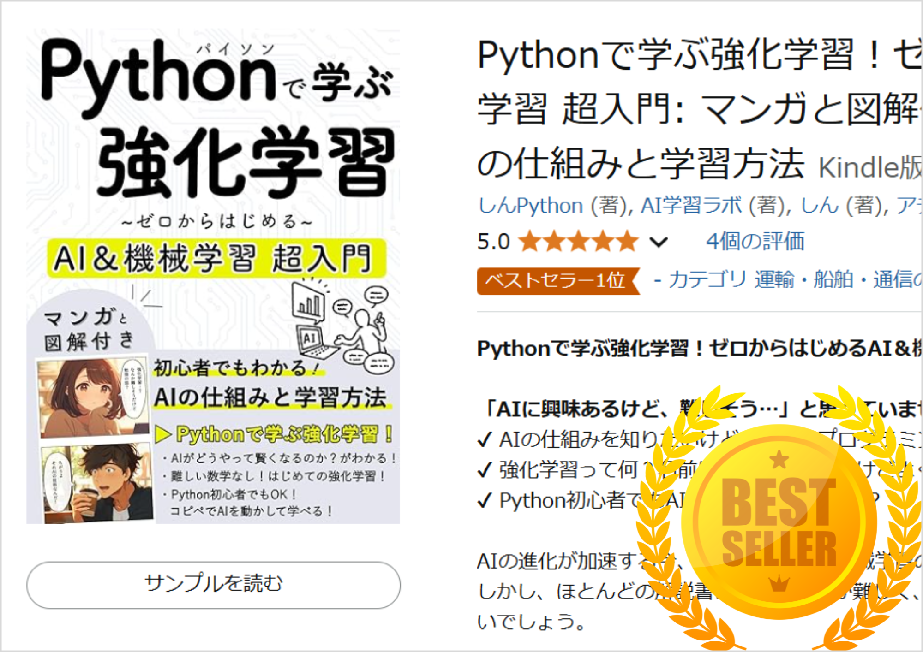Open the AI学習ラボ author link
This screenshot has height=652, width=923.
pos(691,206)
